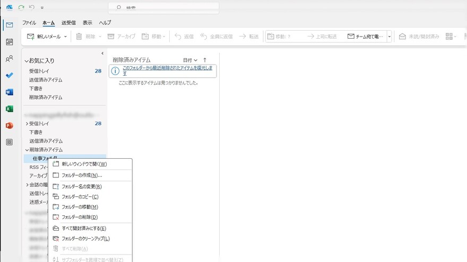This screenshot has height=262, width=467.
Task: Click the recover deleted items link
Action: 167,70
